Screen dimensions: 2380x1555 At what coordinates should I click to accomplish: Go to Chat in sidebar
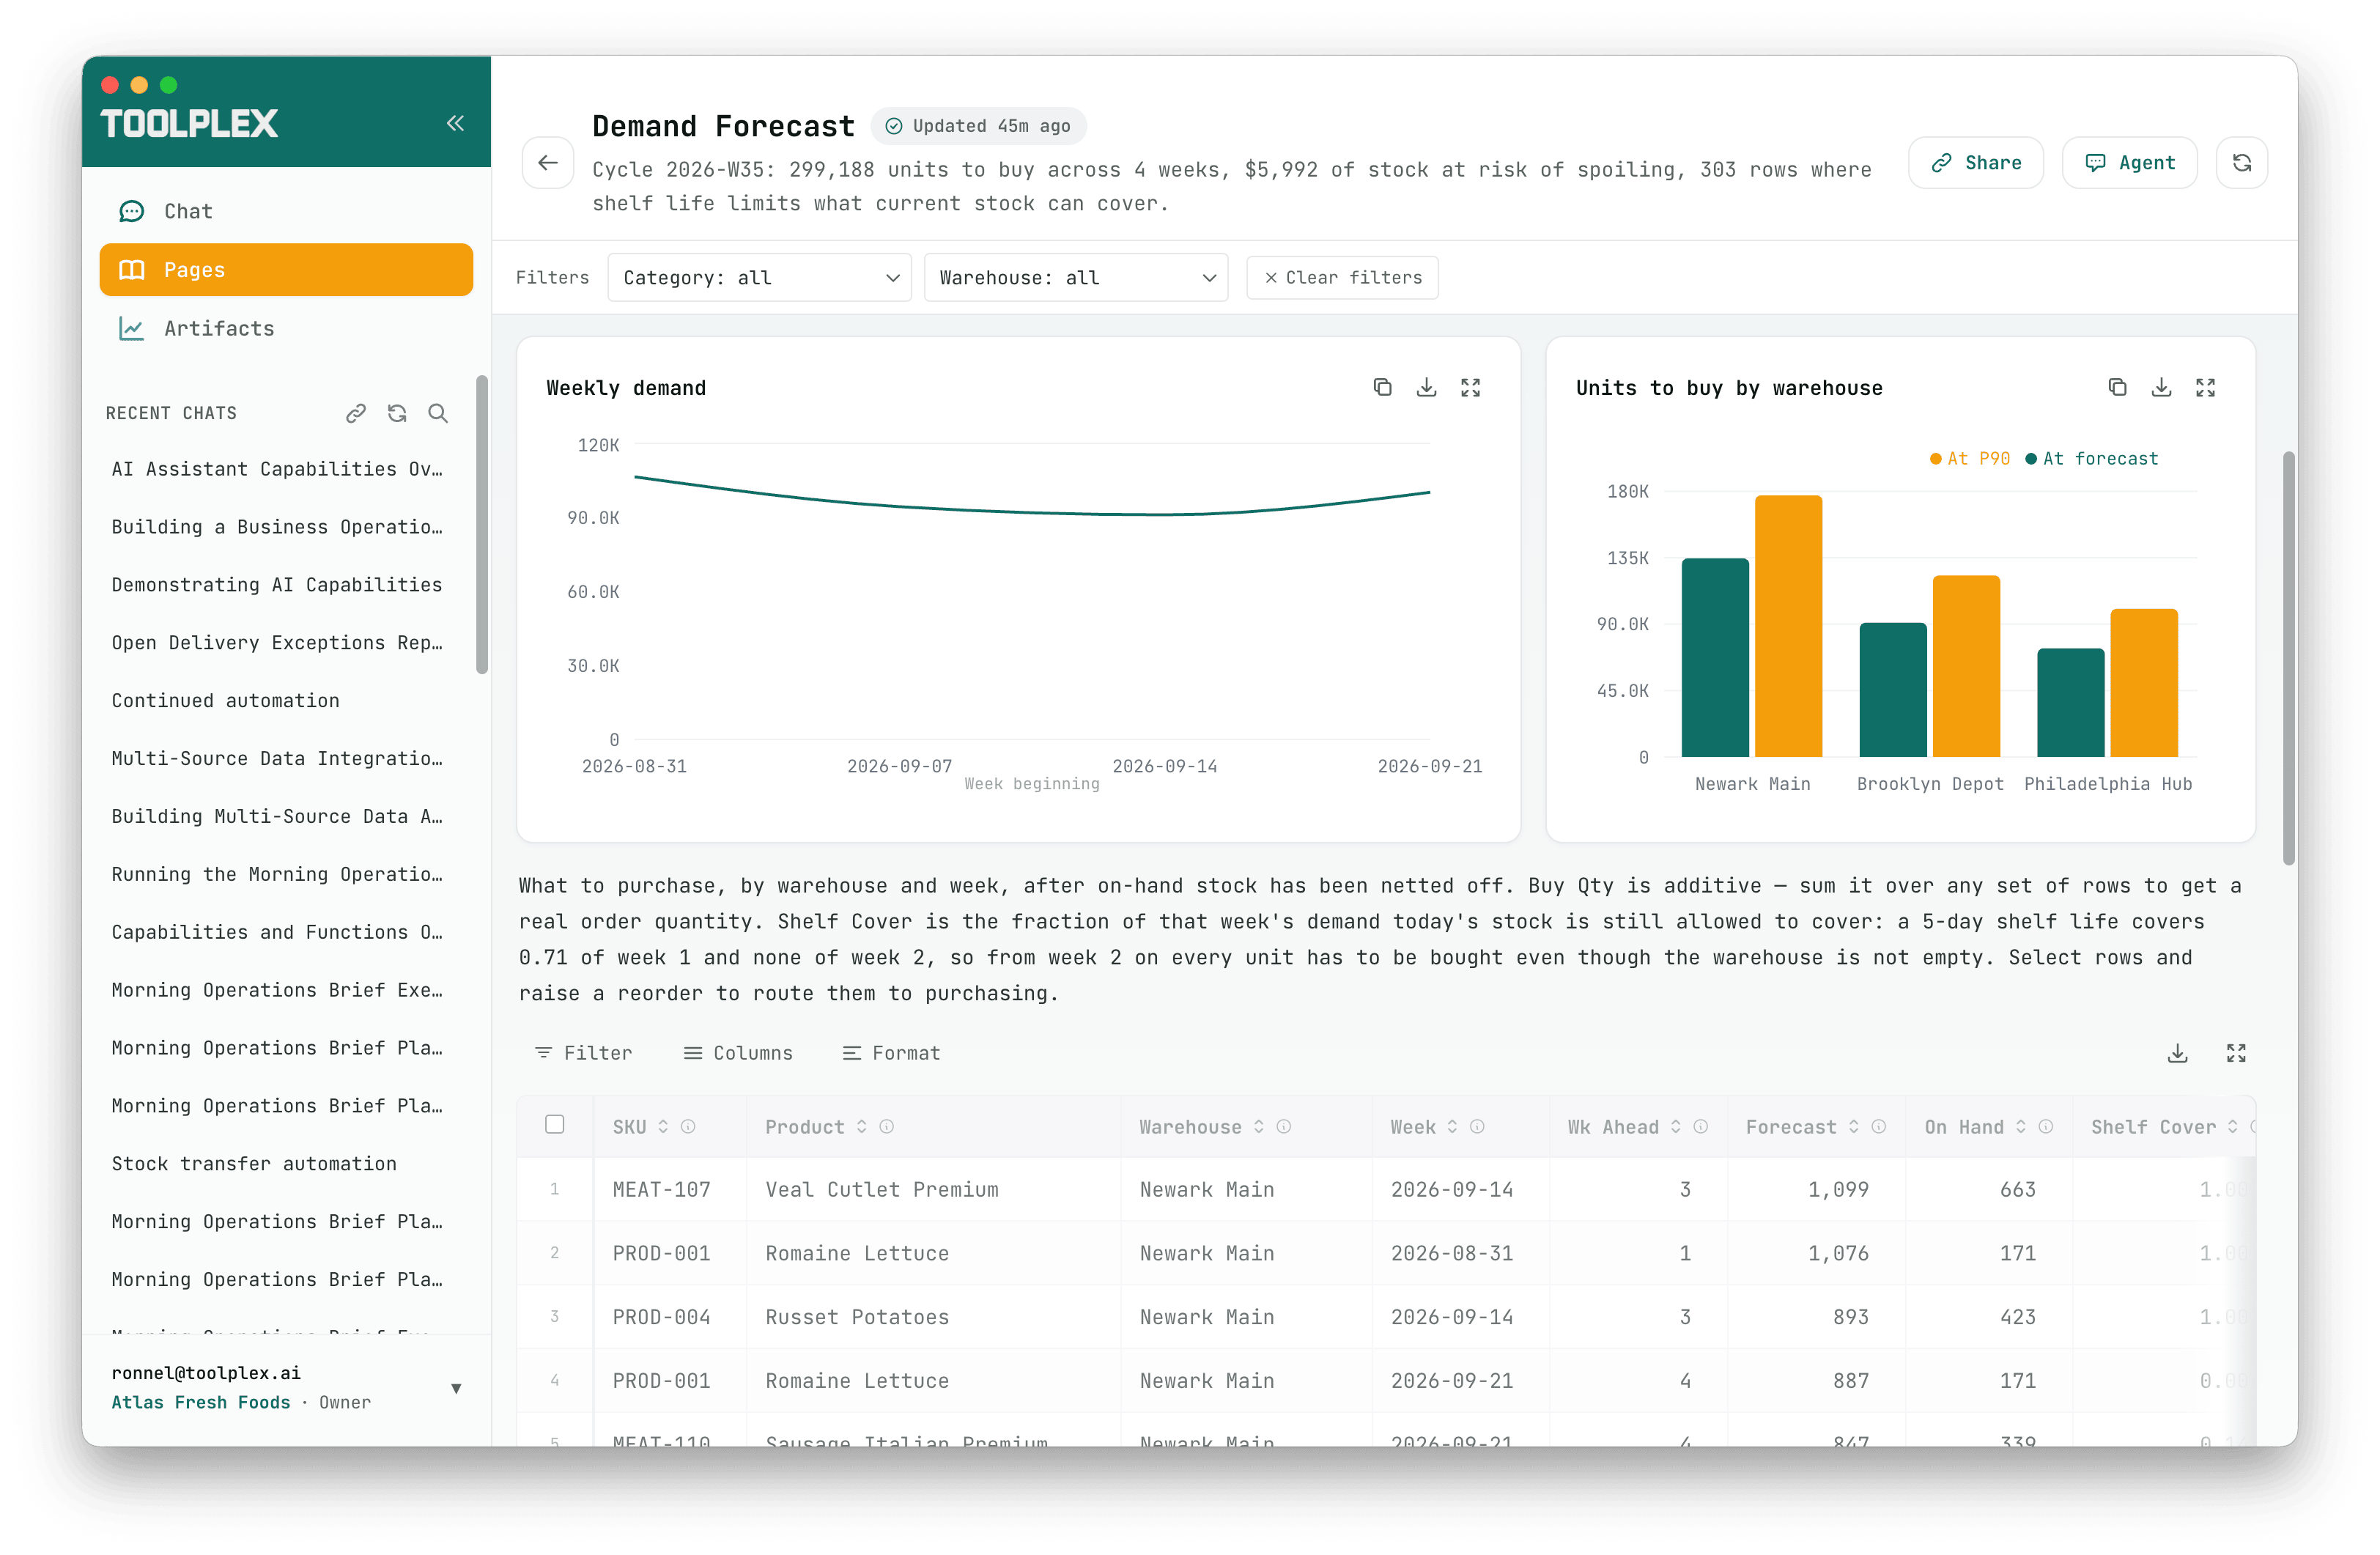[x=286, y=211]
